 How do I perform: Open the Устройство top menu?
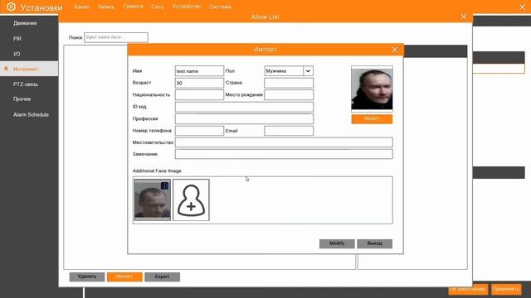click(x=187, y=7)
